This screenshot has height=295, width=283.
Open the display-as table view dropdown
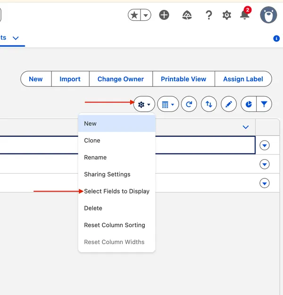[168, 104]
